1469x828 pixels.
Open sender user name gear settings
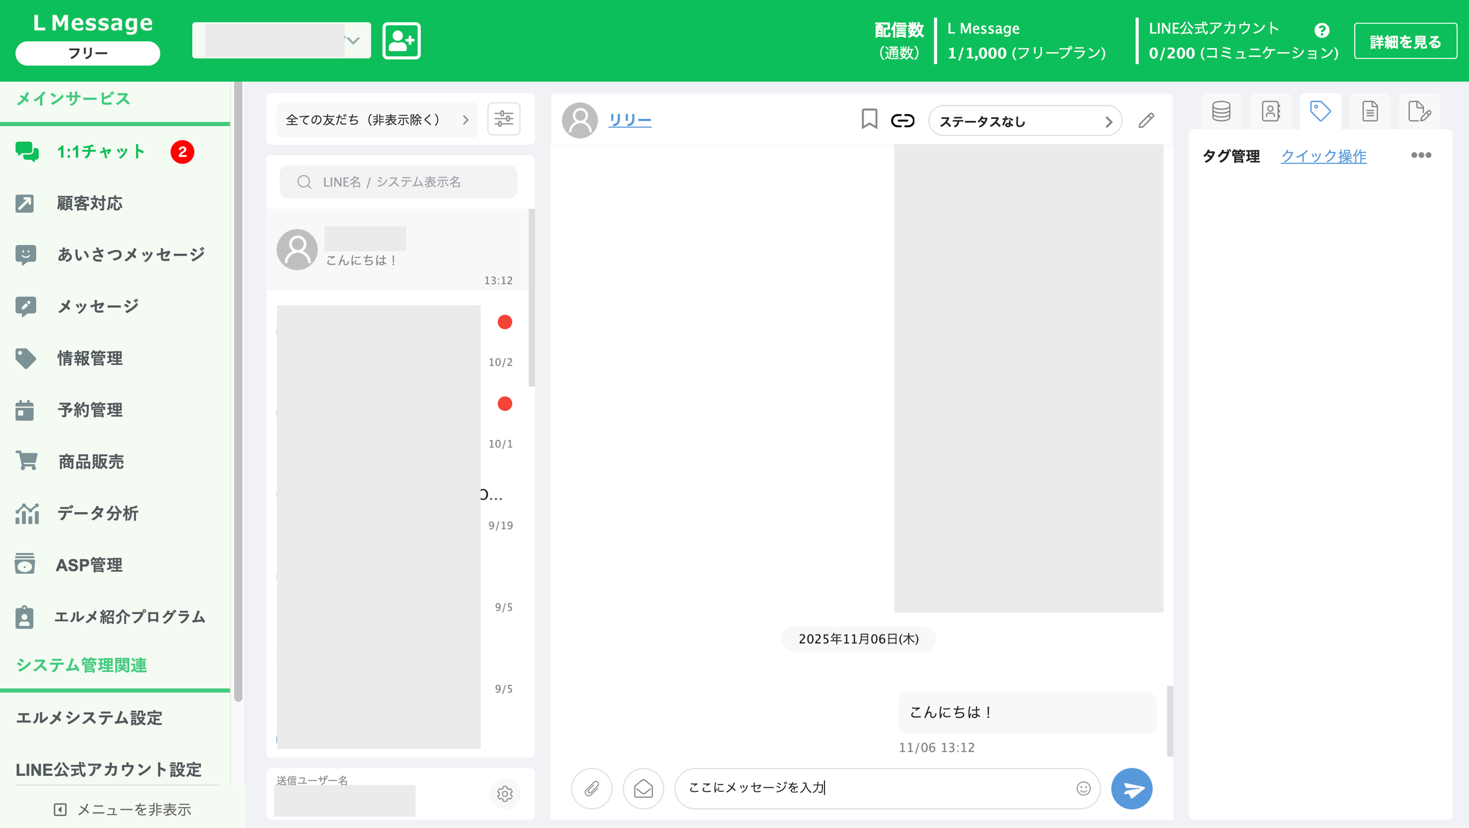[x=505, y=794]
